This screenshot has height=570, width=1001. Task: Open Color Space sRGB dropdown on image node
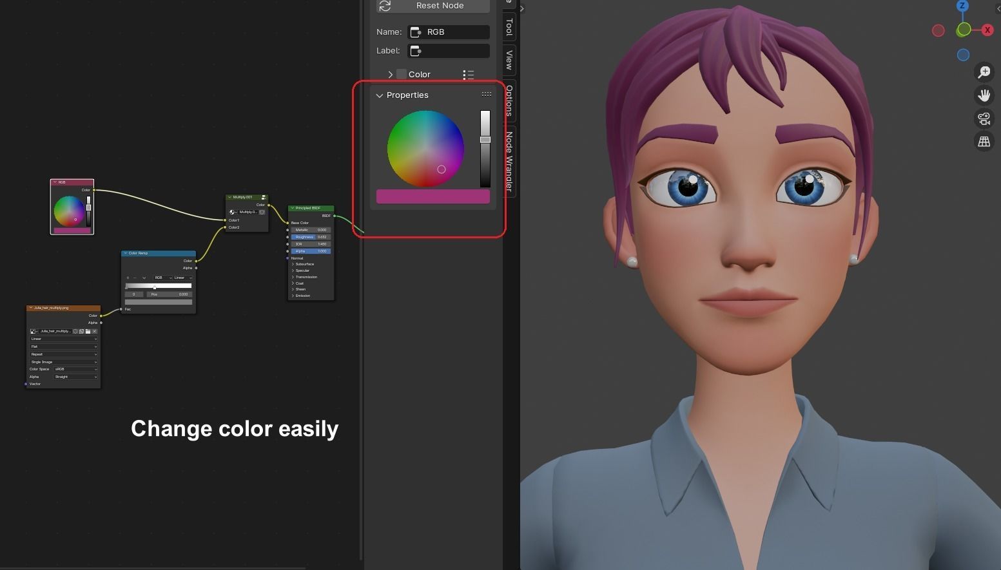(x=75, y=369)
